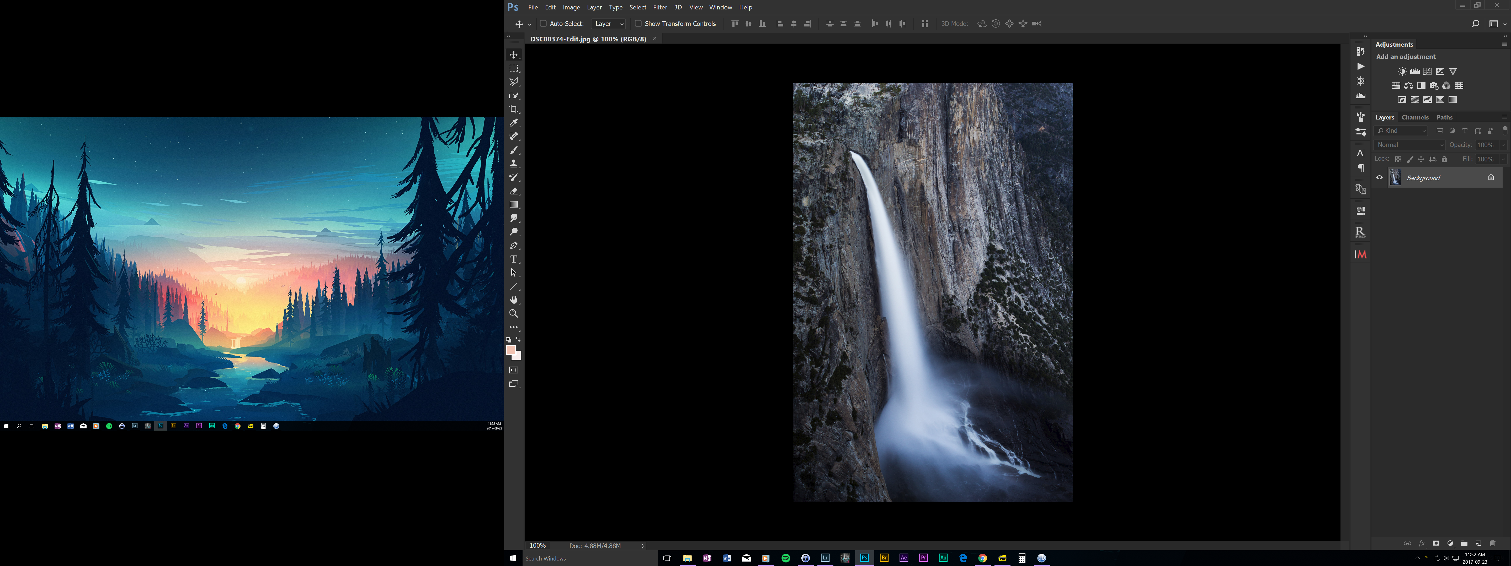Activate the Zoom tool
1511x566 pixels.
point(514,313)
